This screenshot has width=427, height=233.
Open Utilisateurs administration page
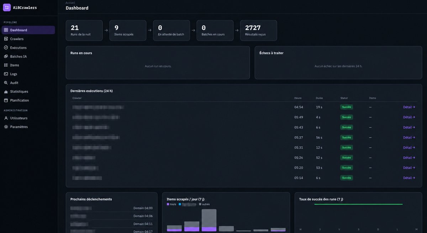(28, 118)
